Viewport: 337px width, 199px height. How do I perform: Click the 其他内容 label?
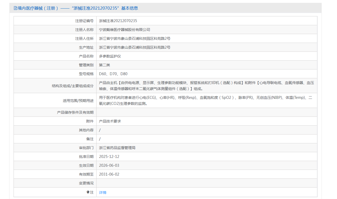coord(86,130)
